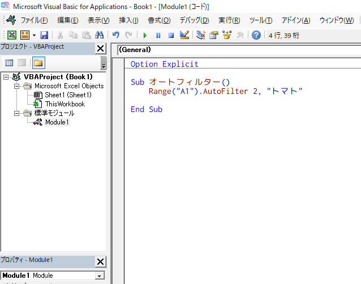The width and height of the screenshot is (361, 284).
Task: Click the Range("A1").AutoFilter code line
Action: point(225,92)
